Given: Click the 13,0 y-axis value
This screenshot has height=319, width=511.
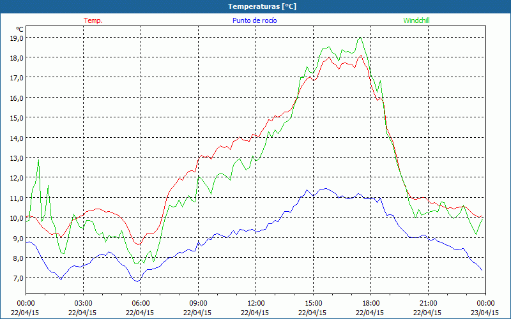Looking at the screenshot, I should click(x=17, y=158).
